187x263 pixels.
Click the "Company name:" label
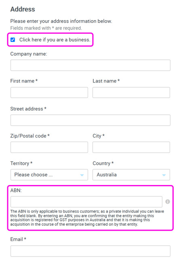click(29, 54)
